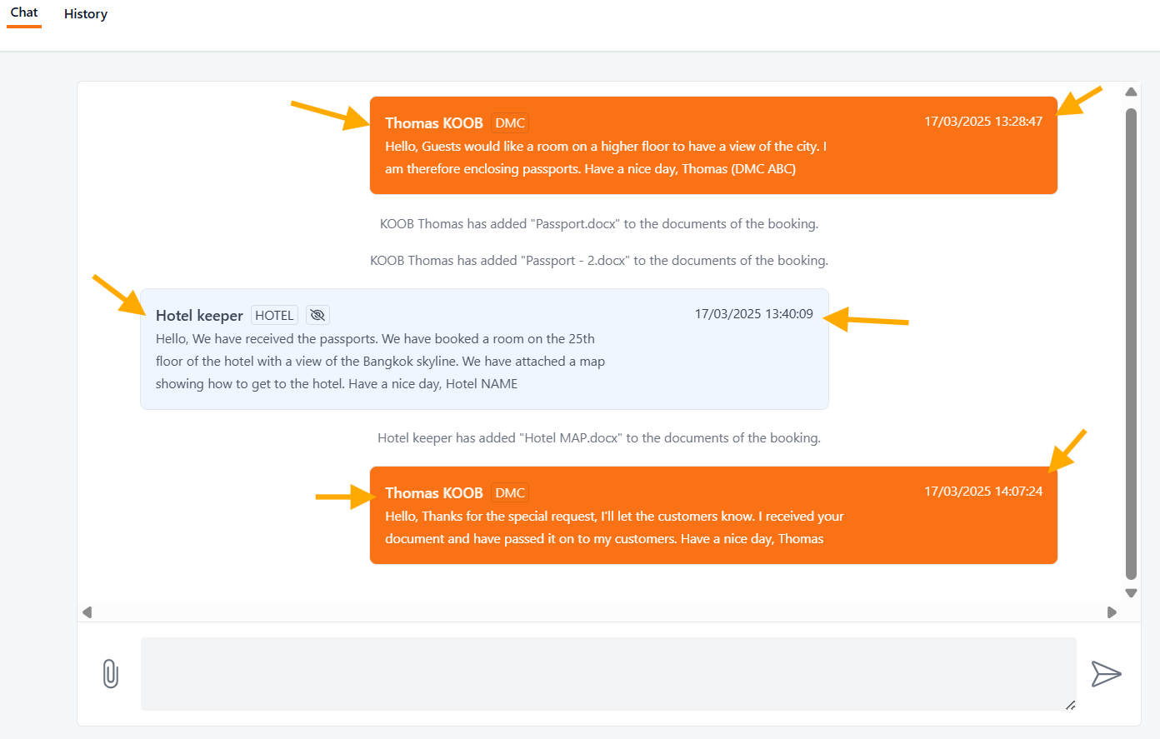Select the Chat tab
Screen dimensions: 1160x739
pos(24,12)
